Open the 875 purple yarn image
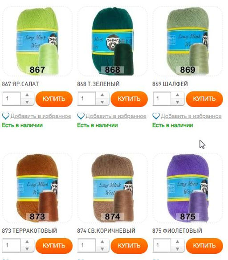This screenshot has height=260, width=228. pyautogui.click(x=187, y=188)
